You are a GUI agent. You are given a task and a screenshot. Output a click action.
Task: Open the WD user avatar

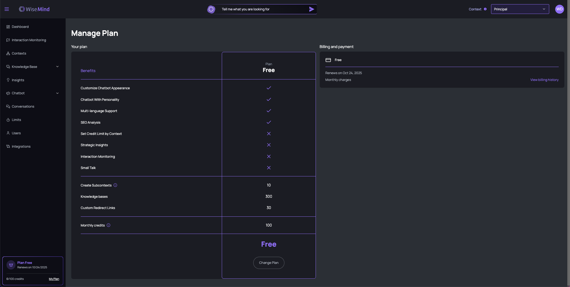(559, 9)
